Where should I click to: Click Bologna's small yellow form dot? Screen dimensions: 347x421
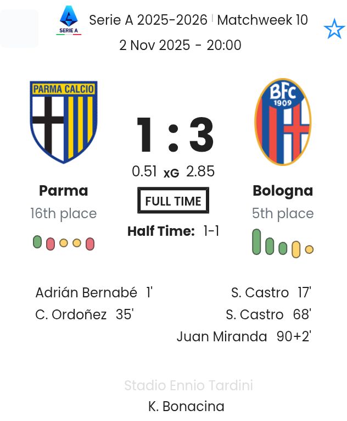[x=309, y=250]
